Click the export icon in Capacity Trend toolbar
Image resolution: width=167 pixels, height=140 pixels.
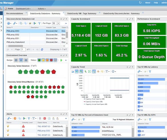pos(73,71)
